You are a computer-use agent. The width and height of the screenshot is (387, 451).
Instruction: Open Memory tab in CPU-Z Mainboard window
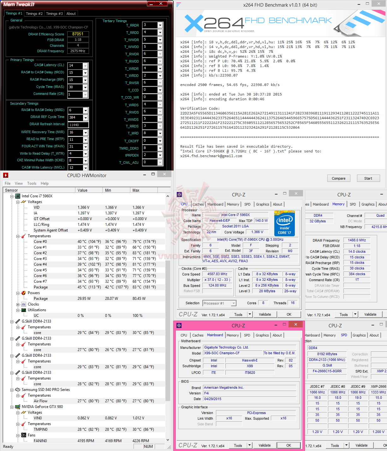tap(233, 335)
